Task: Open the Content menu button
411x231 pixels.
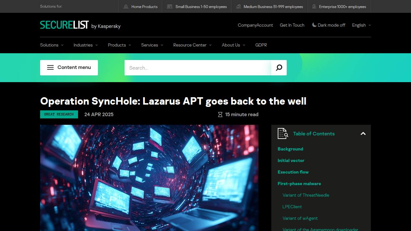Action: click(69, 68)
